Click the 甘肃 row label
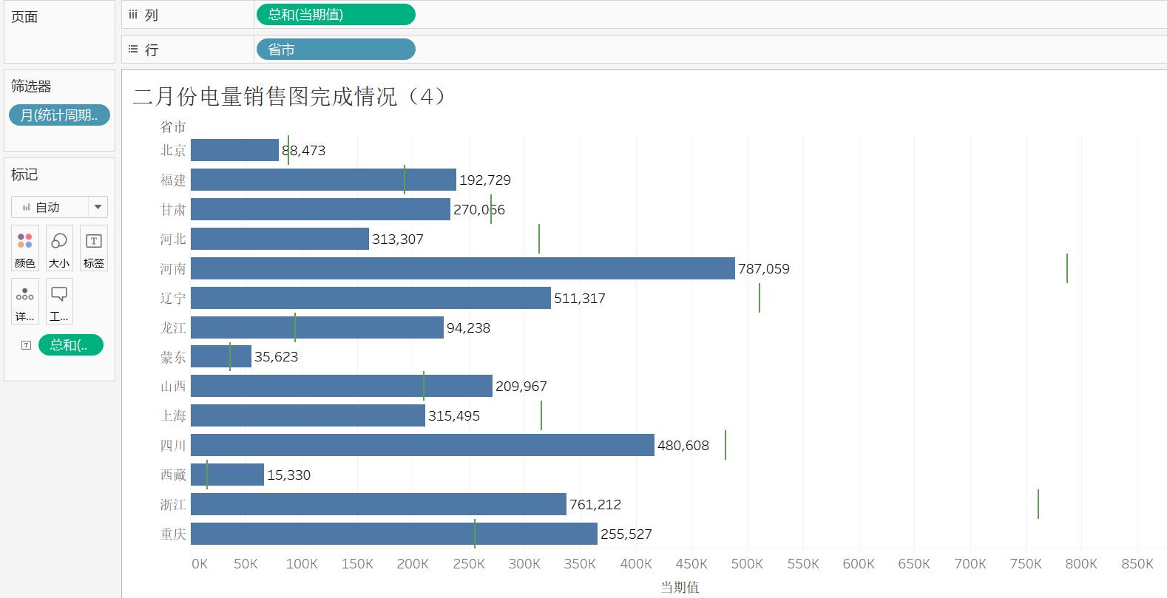Image resolution: width=1167 pixels, height=598 pixels. point(173,209)
